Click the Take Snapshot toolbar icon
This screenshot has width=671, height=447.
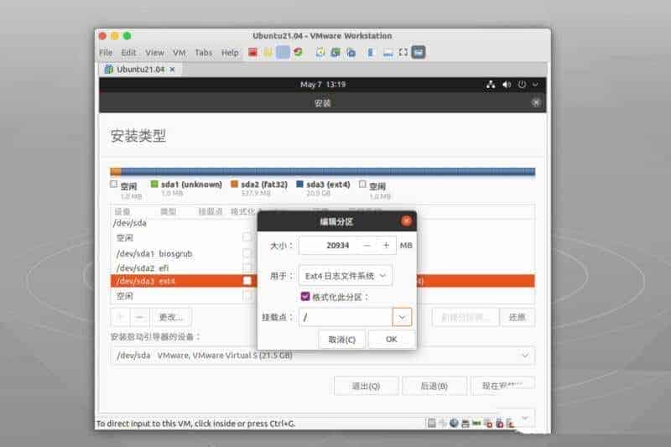[x=320, y=52]
